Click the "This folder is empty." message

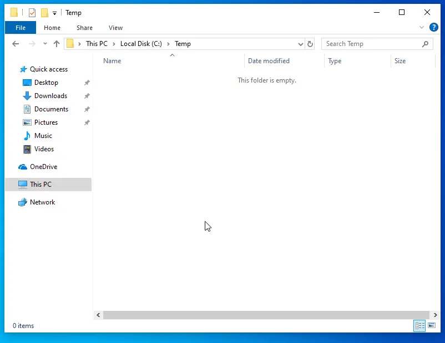click(x=267, y=80)
